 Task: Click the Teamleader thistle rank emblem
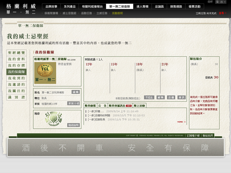[x=53, y=119]
